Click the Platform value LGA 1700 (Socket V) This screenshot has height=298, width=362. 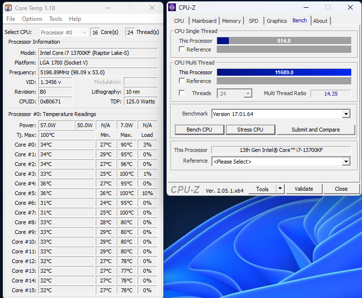98,63
